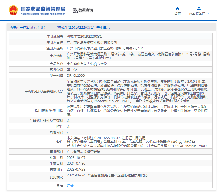The height and width of the screenshot is (192, 217).
Task: Select registration number 粤械注准20192220831 cell
Action: [84, 36]
